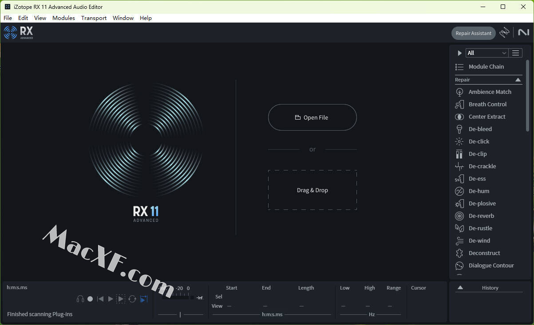Click the Open File button
The height and width of the screenshot is (325, 534).
click(312, 117)
